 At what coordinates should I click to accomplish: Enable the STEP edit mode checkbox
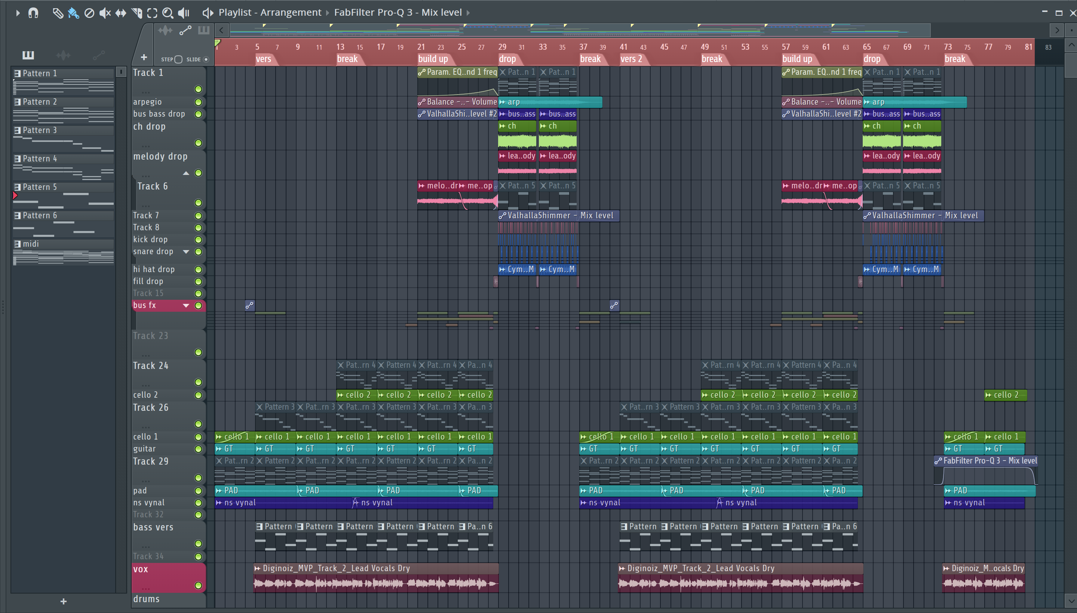(x=178, y=59)
